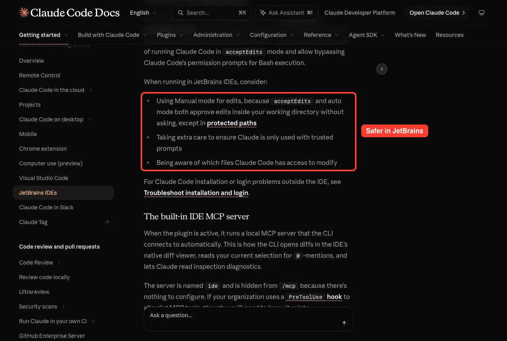Screen dimensions: 507x341
Task: Follow the PreToolUse hook link
Action: 314,297
